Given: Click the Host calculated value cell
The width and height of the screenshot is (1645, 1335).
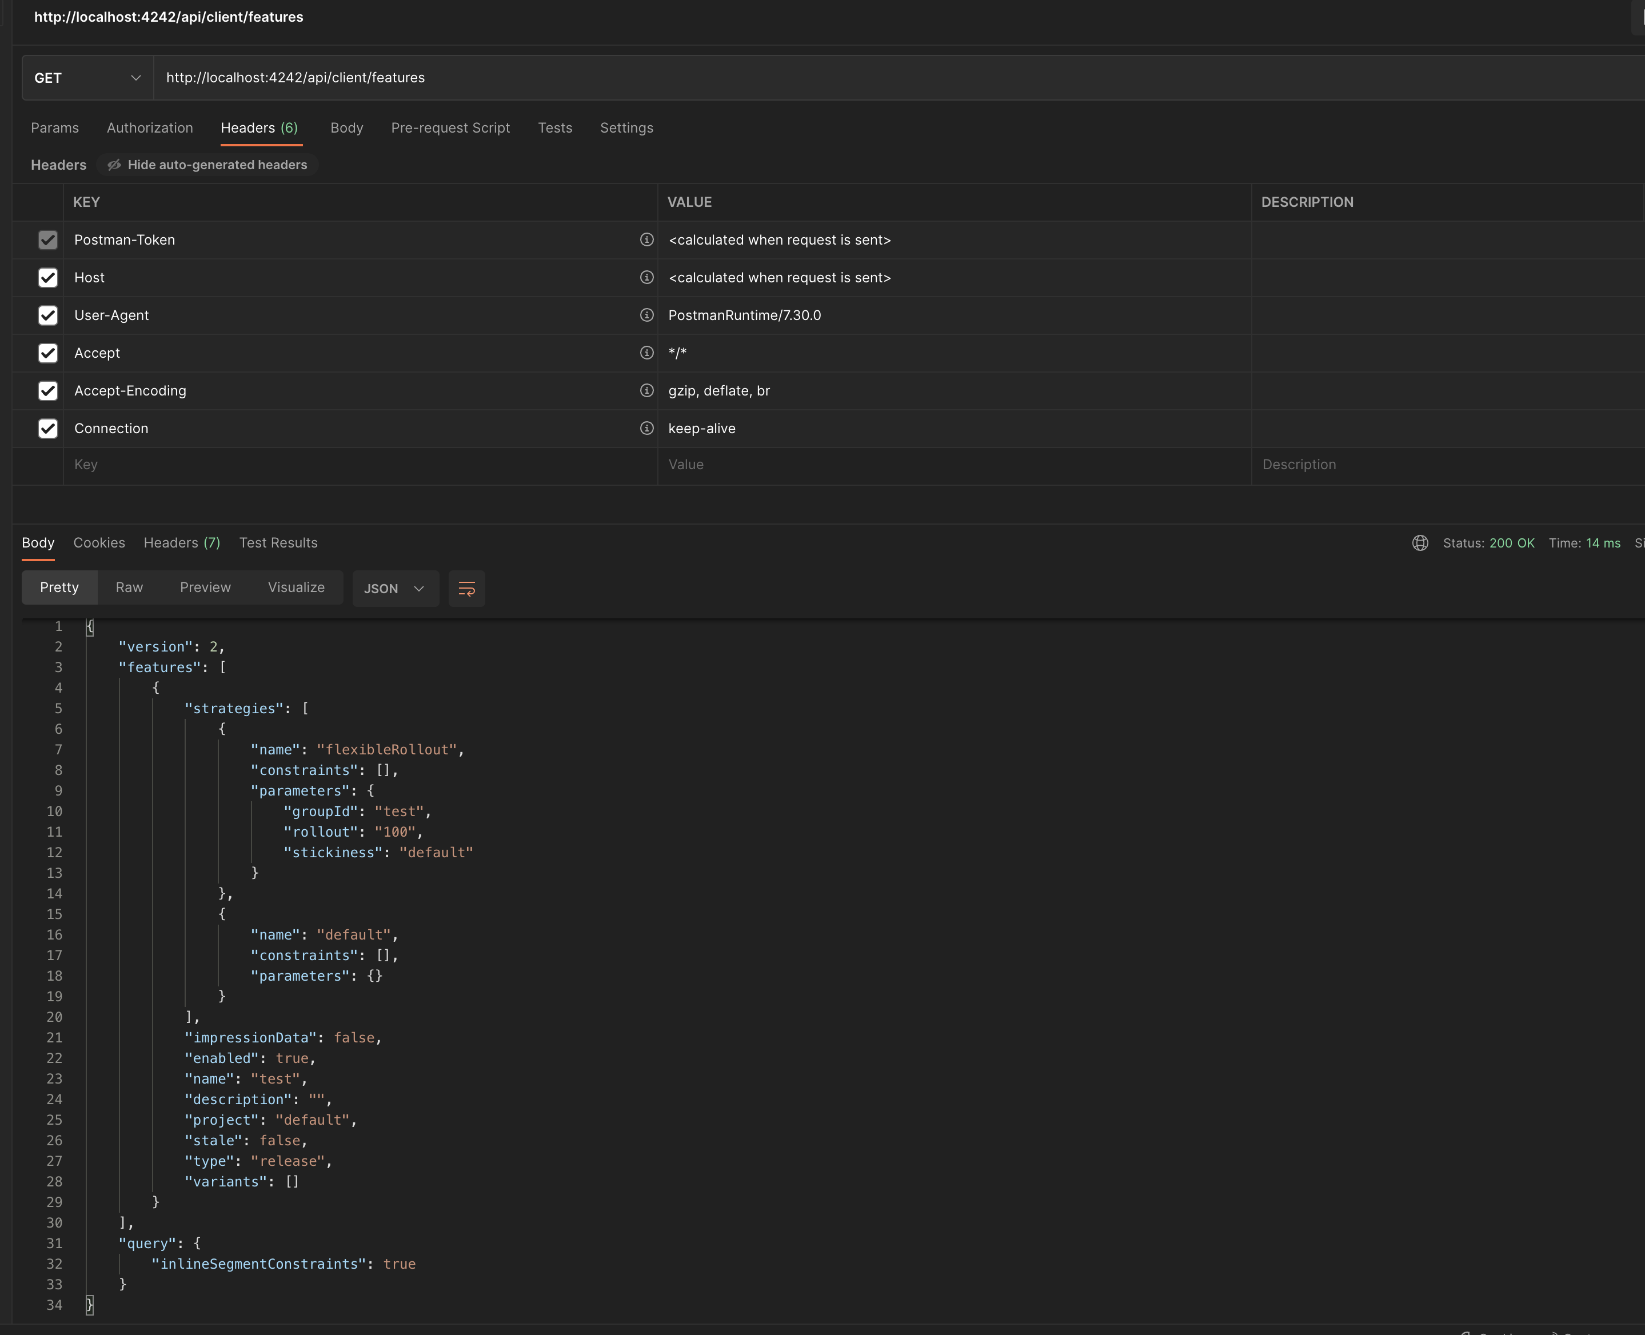Looking at the screenshot, I should click(955, 278).
